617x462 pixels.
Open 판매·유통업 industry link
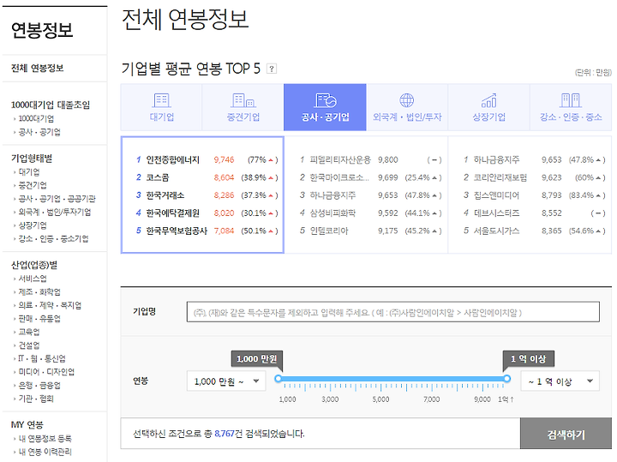tap(39, 318)
